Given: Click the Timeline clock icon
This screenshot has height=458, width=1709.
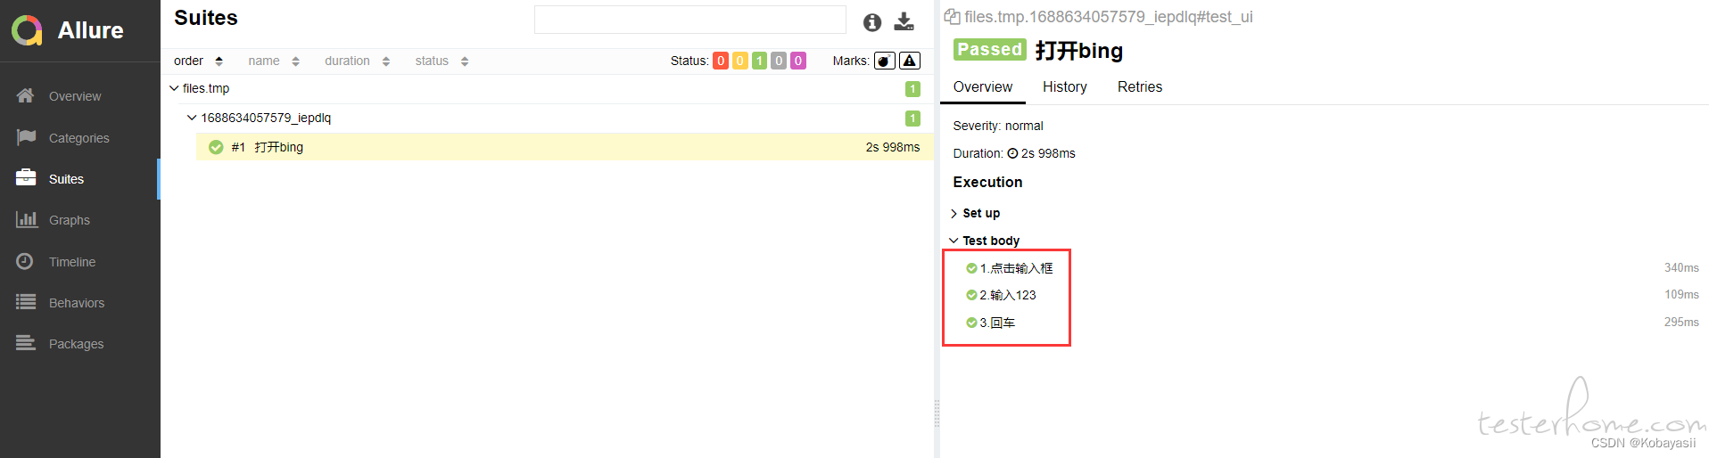Looking at the screenshot, I should coord(25,261).
